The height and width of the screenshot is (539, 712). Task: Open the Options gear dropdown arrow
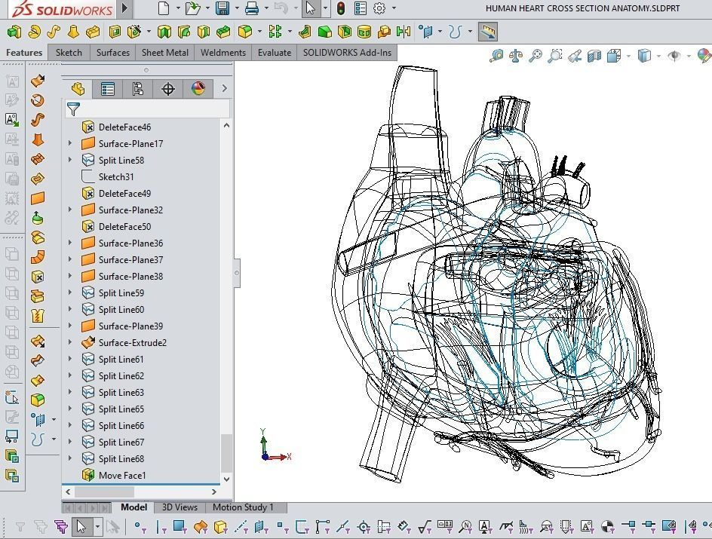coord(394,8)
